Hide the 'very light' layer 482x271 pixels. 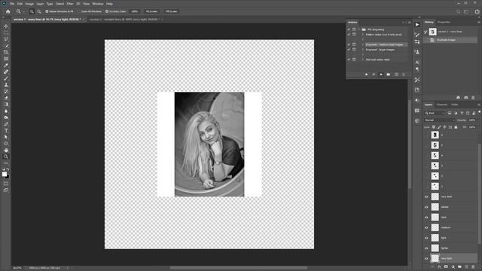tap(426, 258)
